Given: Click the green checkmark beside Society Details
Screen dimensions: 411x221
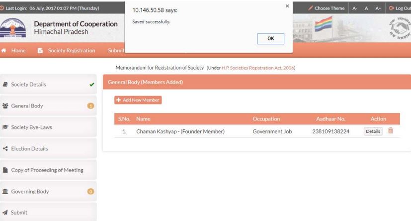Looking at the screenshot, I should (x=92, y=85).
